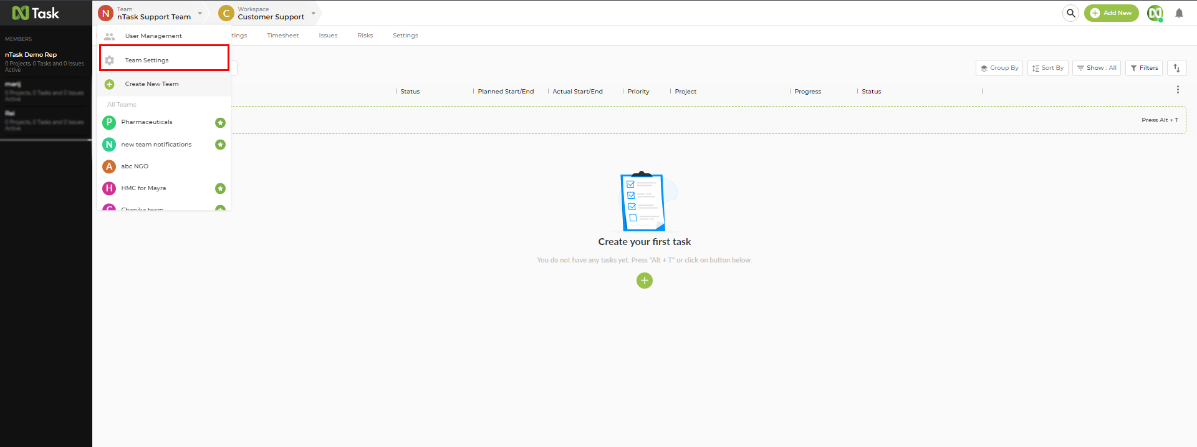Click the abc NGO avatar icon
This screenshot has height=447, width=1197.
[x=109, y=166]
